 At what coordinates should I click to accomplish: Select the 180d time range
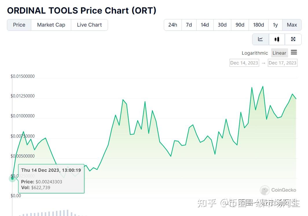258,25
